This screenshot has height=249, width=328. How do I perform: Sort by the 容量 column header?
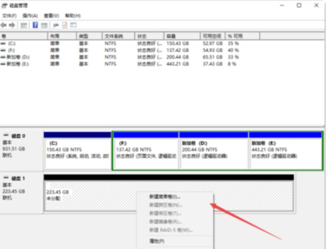point(182,36)
